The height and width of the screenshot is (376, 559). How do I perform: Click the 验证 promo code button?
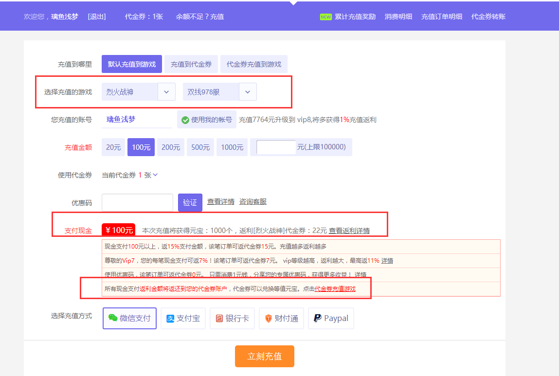pos(190,202)
